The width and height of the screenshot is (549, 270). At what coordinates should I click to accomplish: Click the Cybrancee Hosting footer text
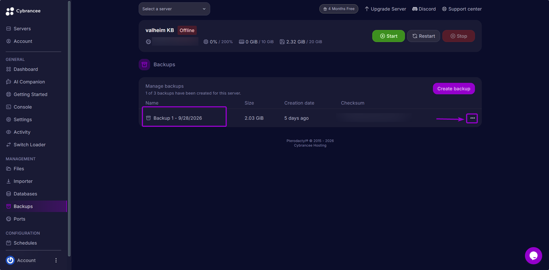pos(310,146)
